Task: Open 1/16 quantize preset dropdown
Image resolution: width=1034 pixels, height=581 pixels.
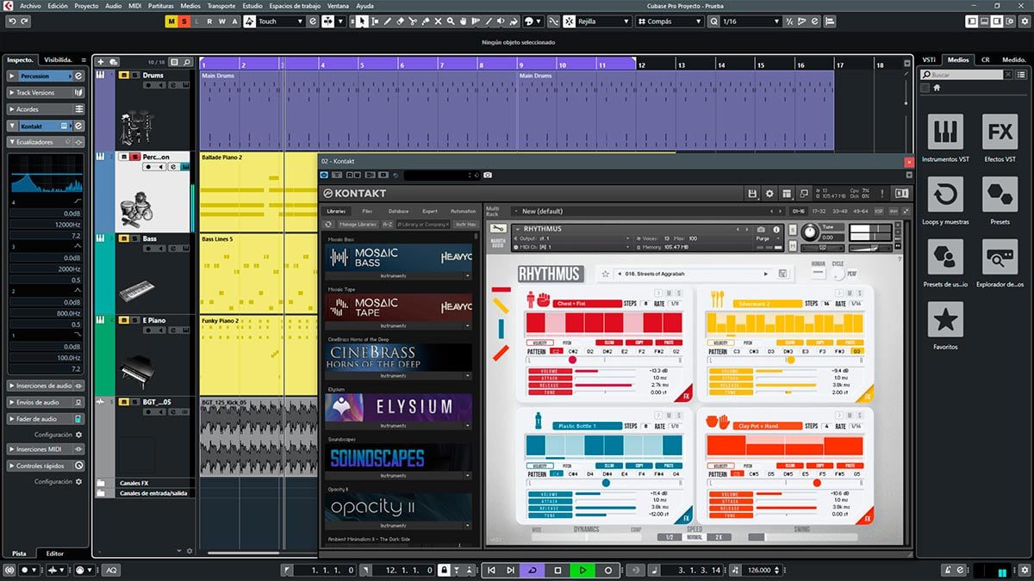Action: (x=753, y=21)
